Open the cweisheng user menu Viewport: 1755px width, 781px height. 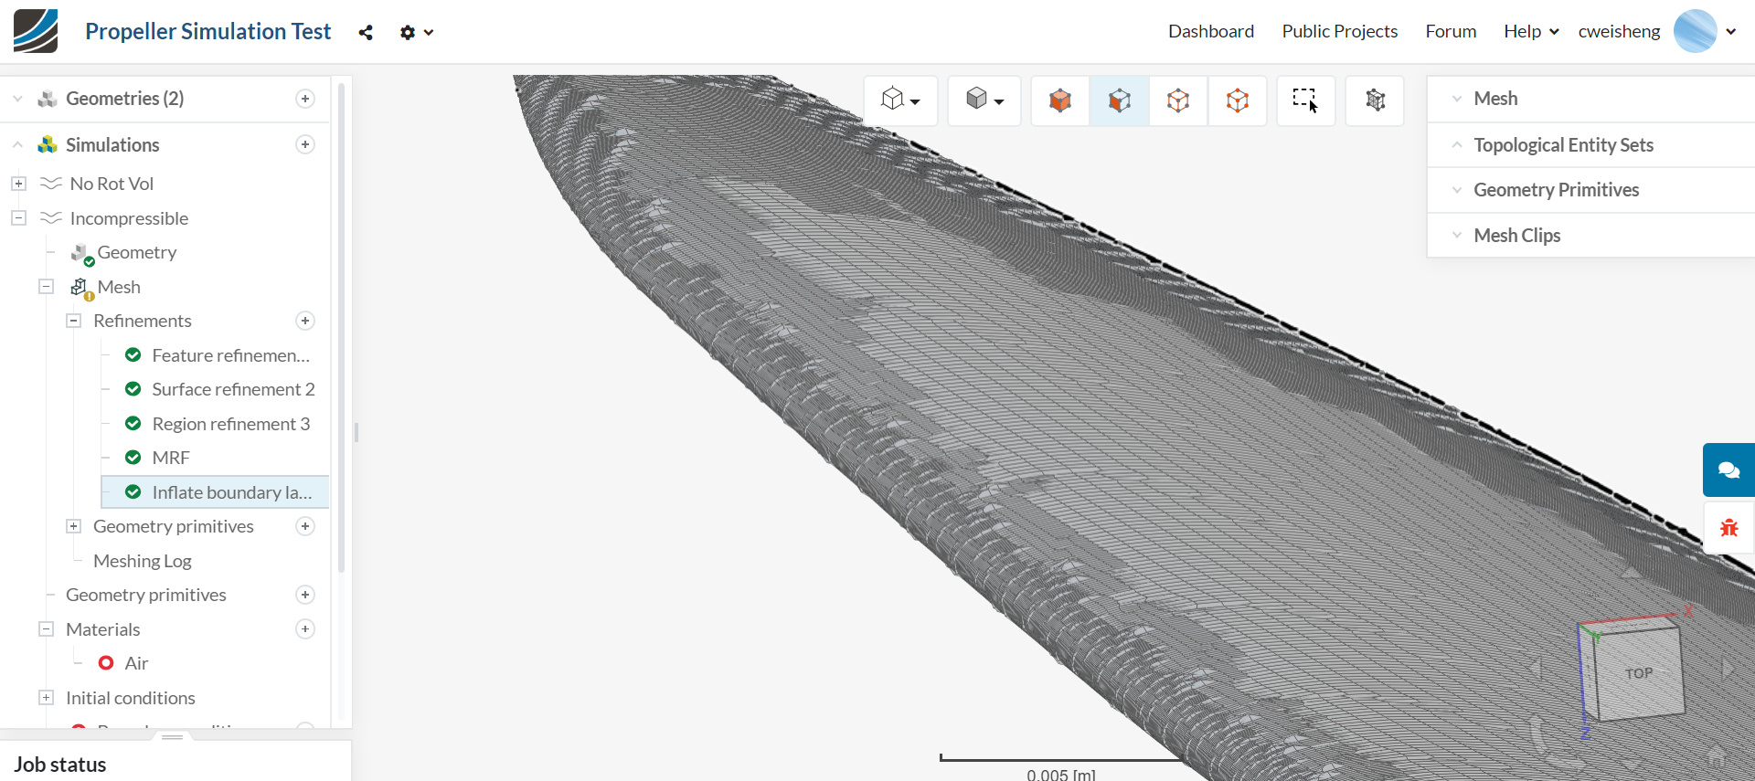click(1657, 32)
